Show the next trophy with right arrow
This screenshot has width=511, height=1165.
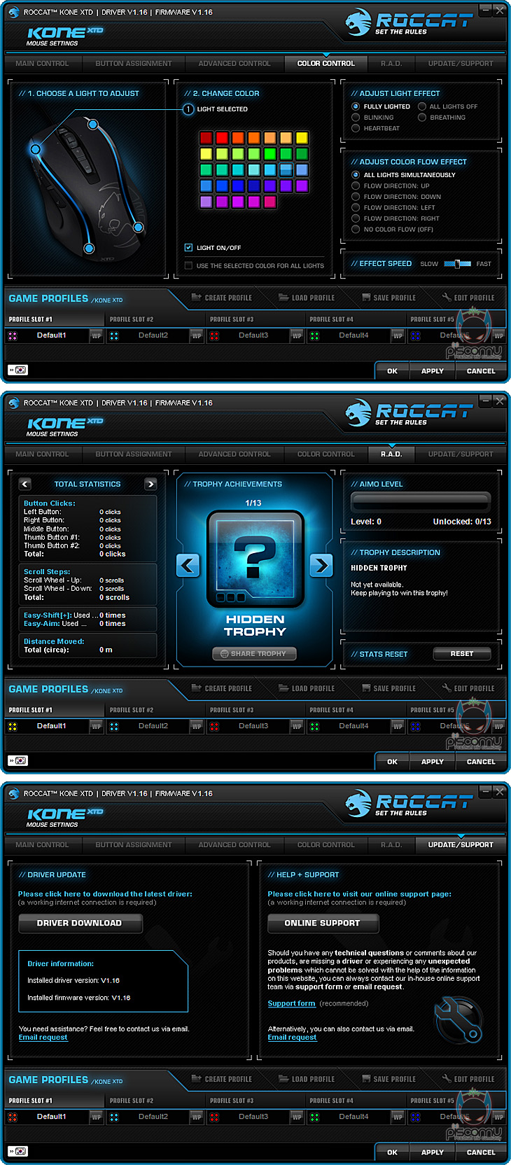point(321,565)
